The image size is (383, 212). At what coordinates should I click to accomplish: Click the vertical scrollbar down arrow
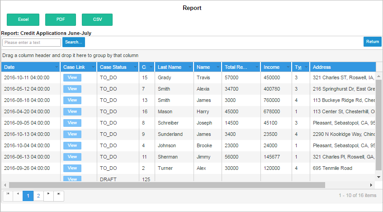coord(379,177)
